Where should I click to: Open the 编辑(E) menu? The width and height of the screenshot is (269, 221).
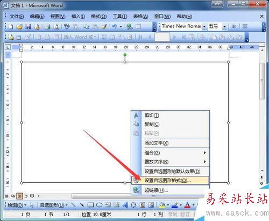coord(37,17)
